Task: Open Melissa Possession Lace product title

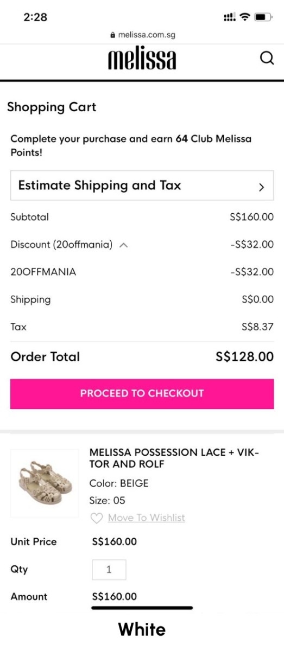Action: click(174, 458)
